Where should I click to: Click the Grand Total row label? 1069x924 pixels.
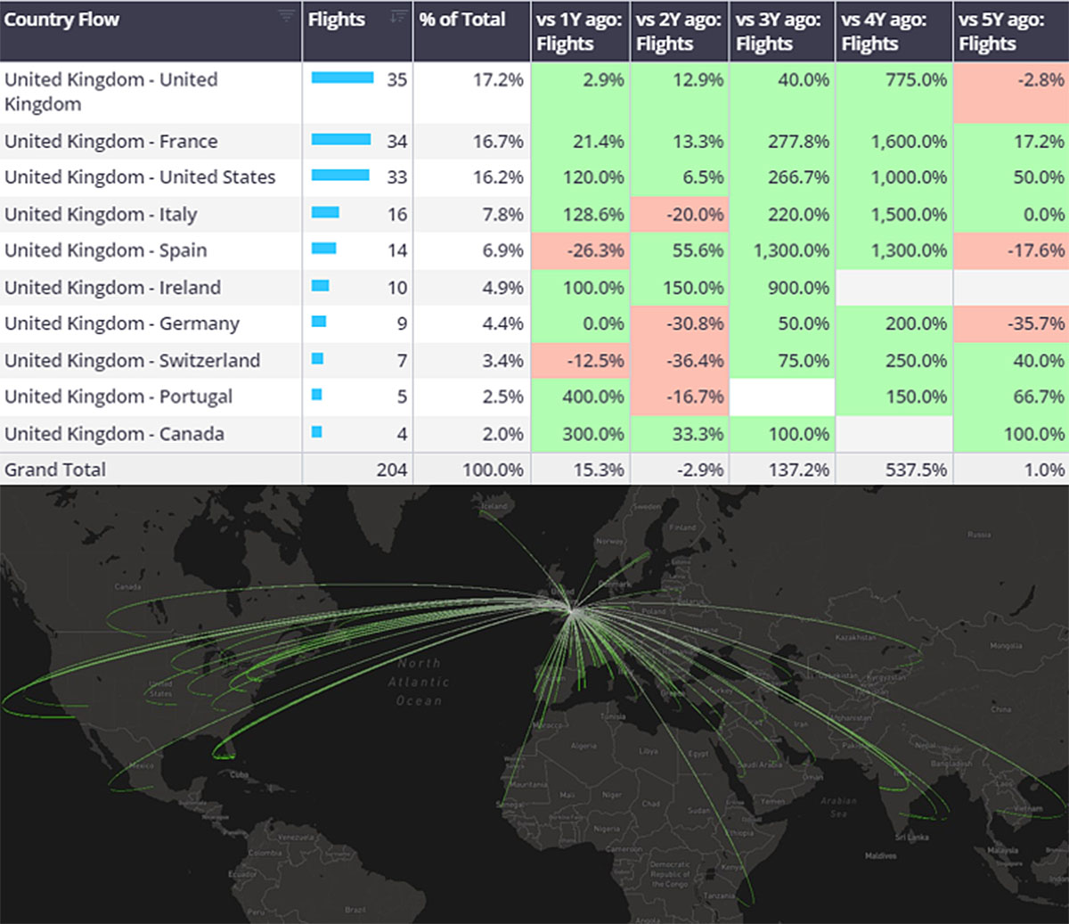55,470
